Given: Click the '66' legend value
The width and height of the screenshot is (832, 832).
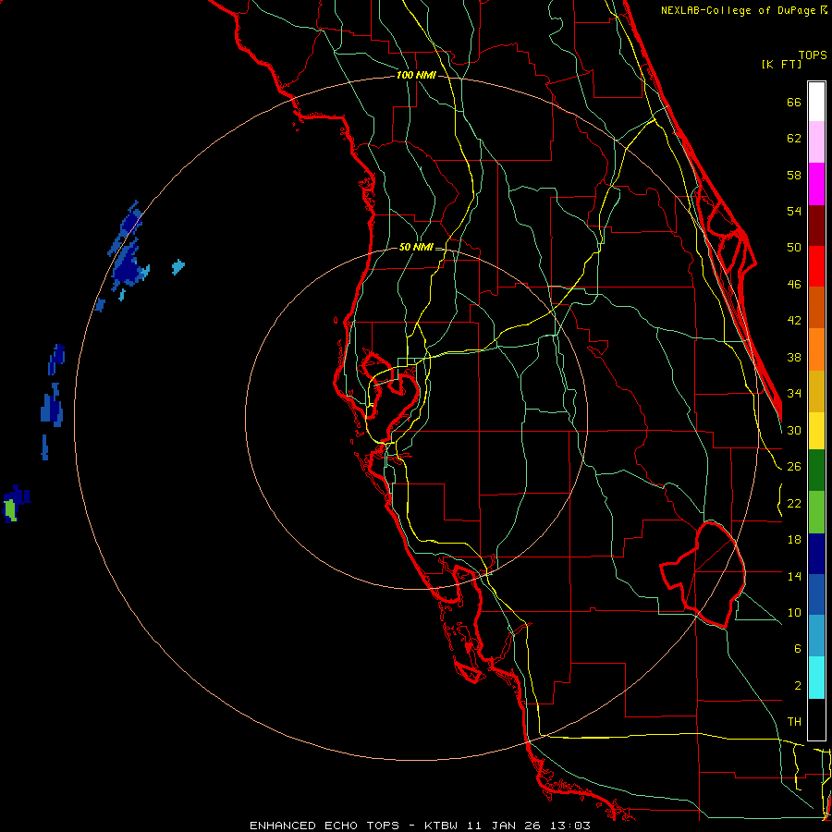Looking at the screenshot, I should pos(794,102).
